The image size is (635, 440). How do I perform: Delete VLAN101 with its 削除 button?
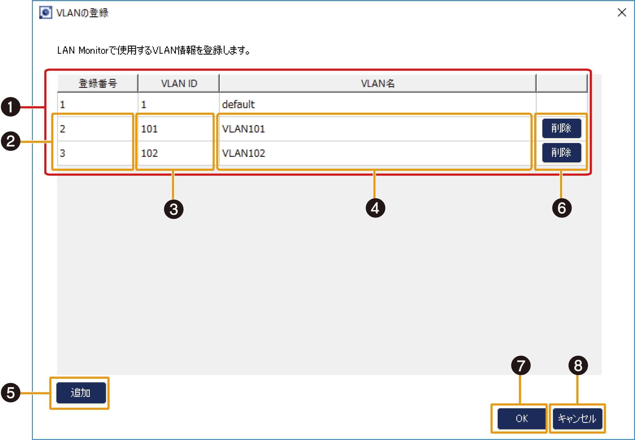(561, 128)
